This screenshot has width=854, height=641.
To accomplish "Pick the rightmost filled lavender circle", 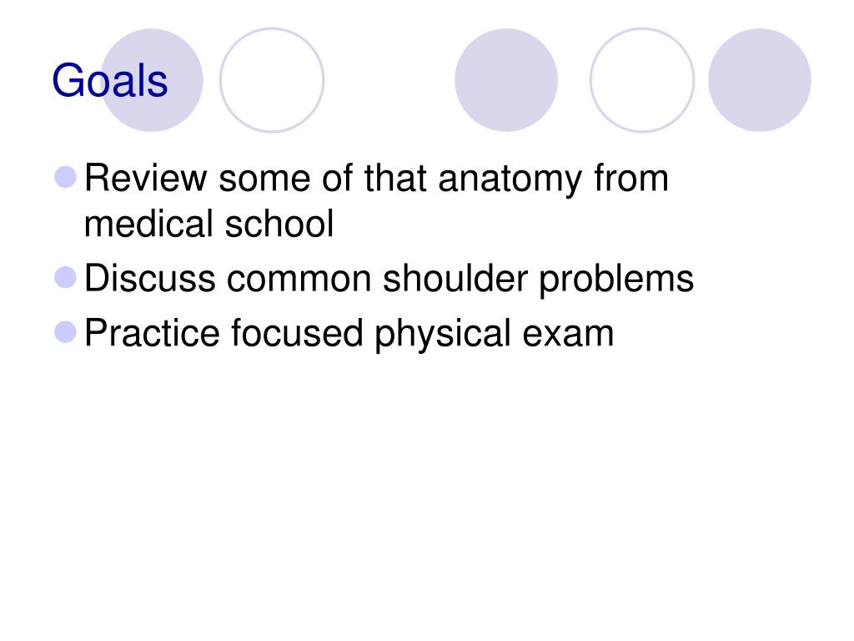I will click(x=760, y=80).
